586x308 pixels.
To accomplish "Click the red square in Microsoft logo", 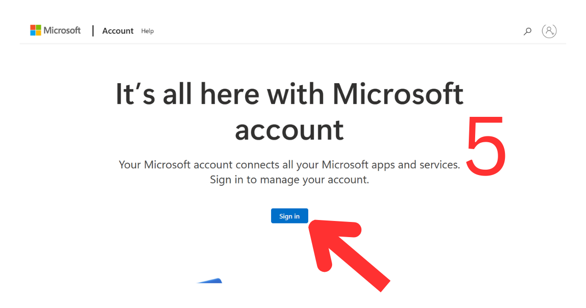I will point(33,27).
